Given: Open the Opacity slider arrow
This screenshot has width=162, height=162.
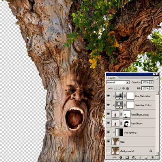Looking at the screenshot, I should pyautogui.click(x=151, y=82).
